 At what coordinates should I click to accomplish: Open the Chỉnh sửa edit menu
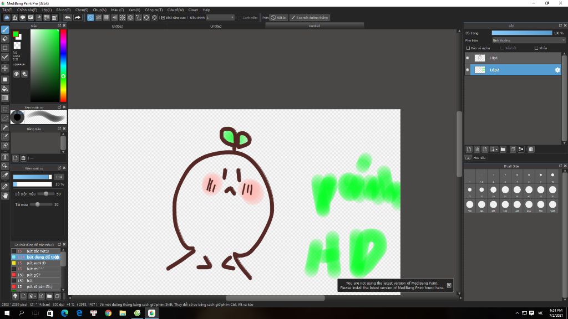point(27,10)
